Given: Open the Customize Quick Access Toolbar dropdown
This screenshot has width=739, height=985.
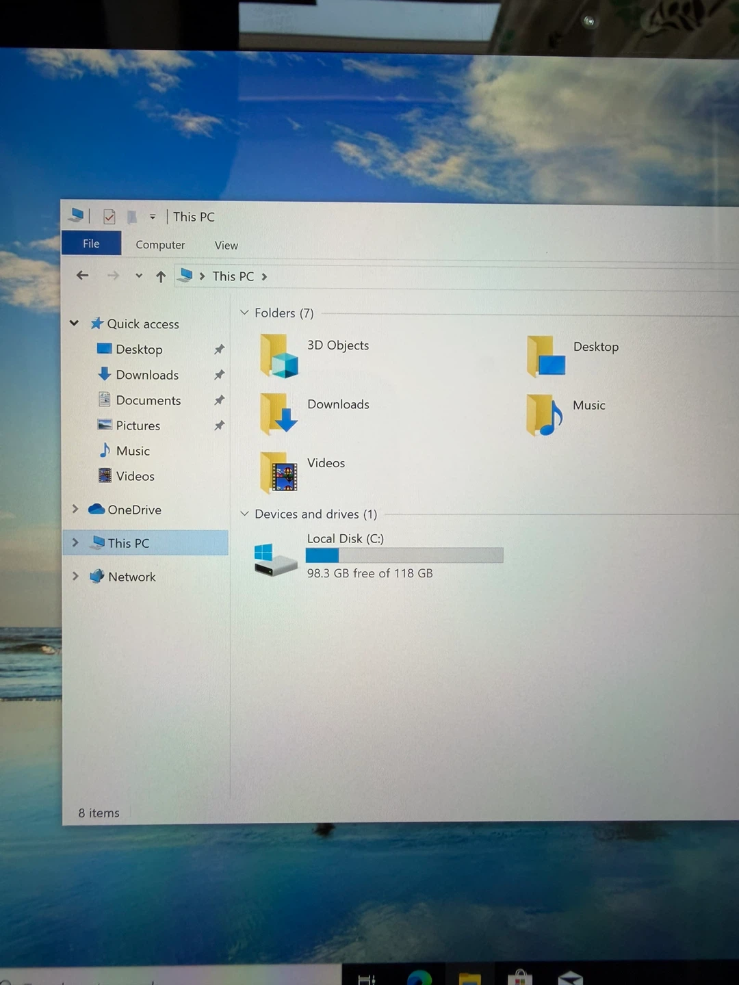Looking at the screenshot, I should [x=153, y=217].
